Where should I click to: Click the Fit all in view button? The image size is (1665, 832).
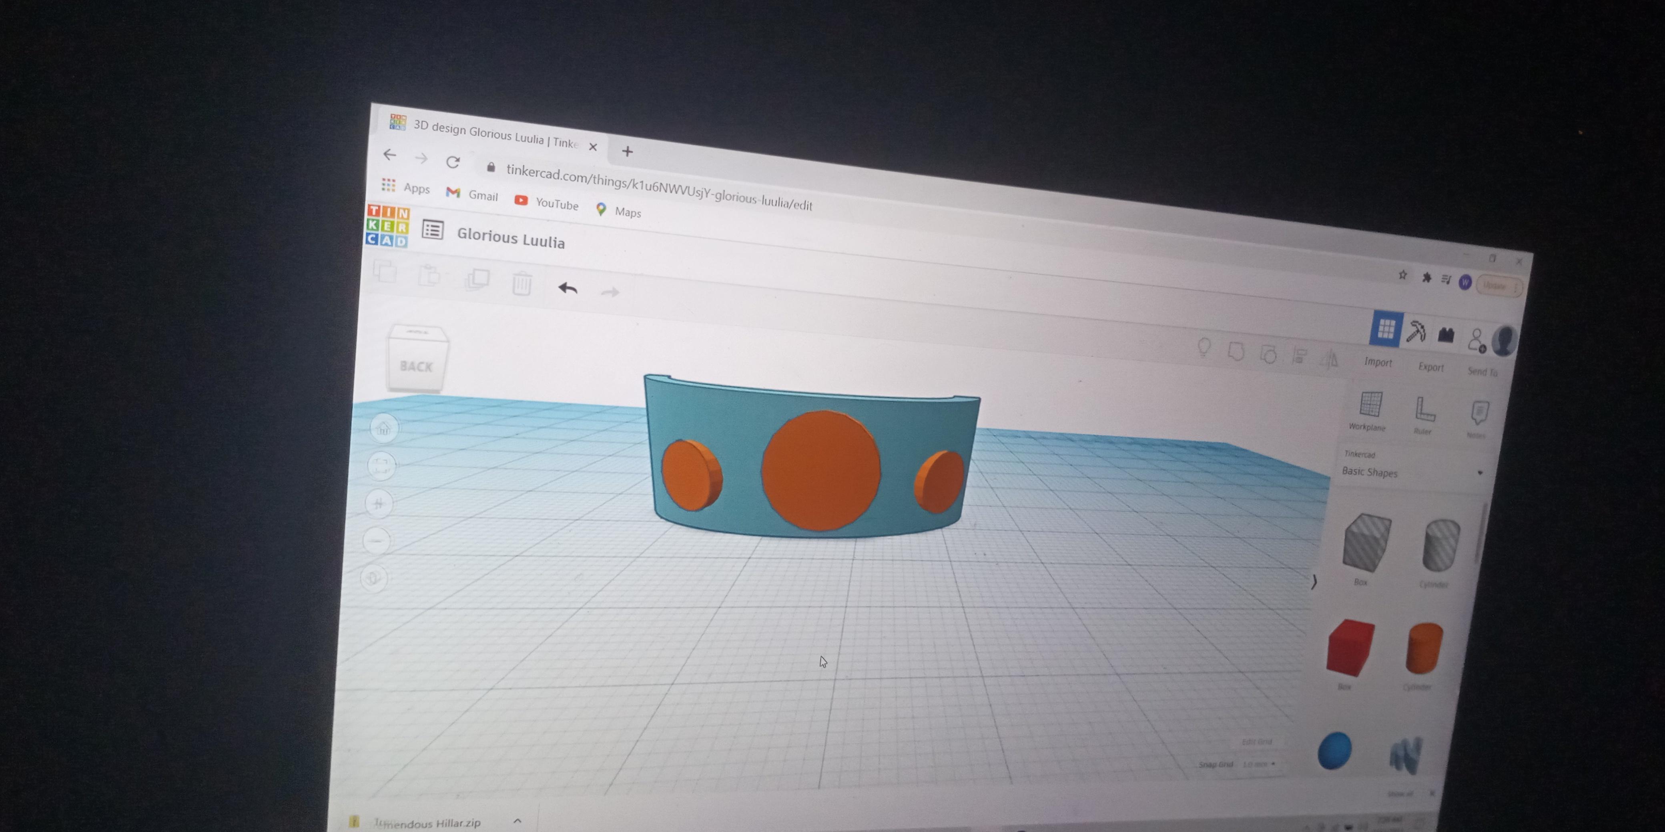pyautogui.click(x=381, y=465)
